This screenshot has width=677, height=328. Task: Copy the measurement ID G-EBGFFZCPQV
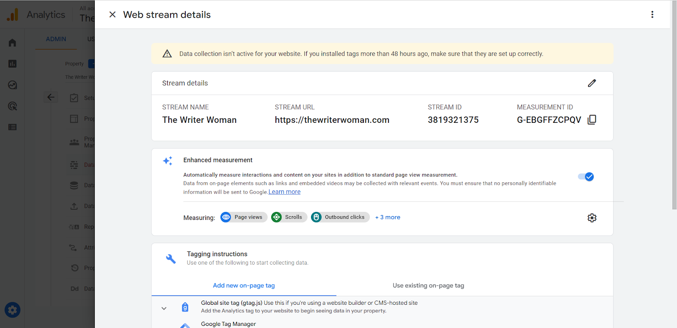click(x=592, y=120)
